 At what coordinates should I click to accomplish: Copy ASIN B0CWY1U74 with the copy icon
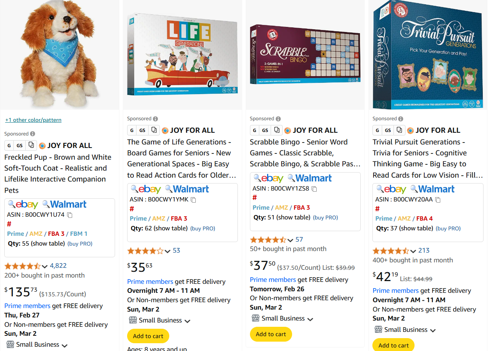point(70,215)
